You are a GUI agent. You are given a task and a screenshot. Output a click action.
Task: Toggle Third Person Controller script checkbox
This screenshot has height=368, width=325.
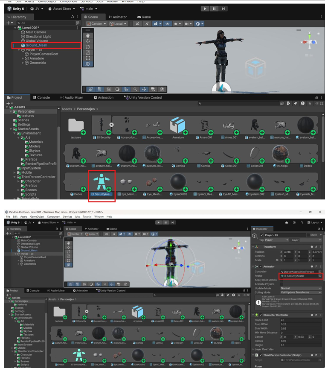click(261, 355)
